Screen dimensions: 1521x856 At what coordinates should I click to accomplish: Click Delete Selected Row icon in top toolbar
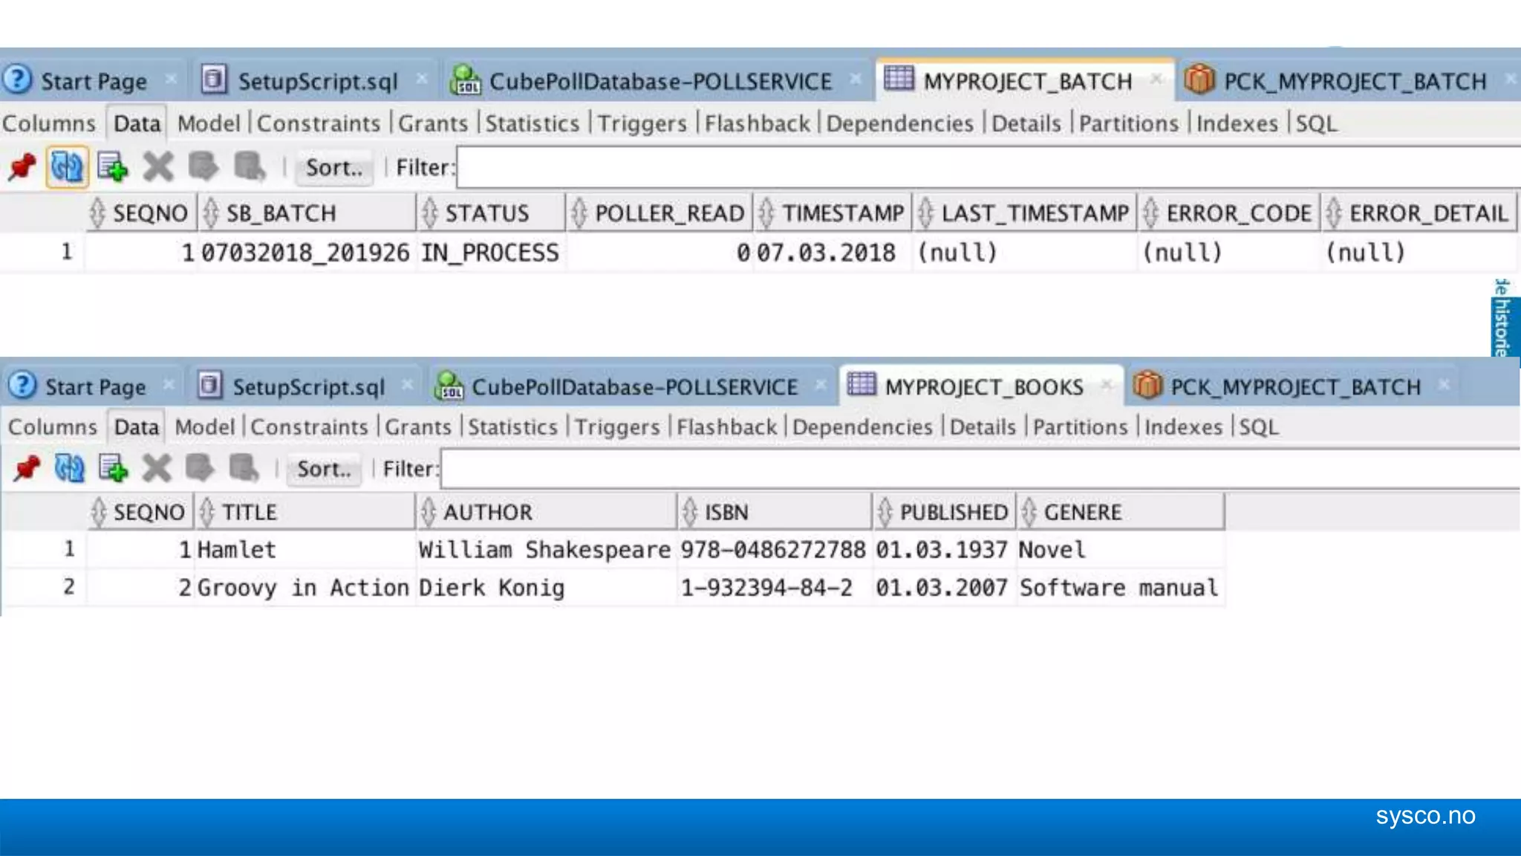[x=158, y=167]
